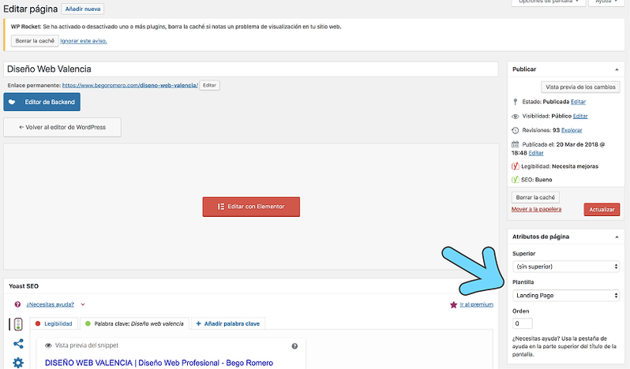Click the calendar icon beside Publicada el
This screenshot has width=630, height=369.
point(515,144)
